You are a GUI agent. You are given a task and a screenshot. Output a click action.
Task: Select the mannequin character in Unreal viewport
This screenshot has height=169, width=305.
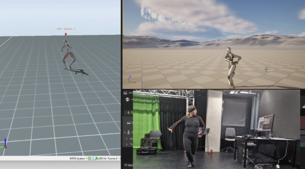point(232,67)
